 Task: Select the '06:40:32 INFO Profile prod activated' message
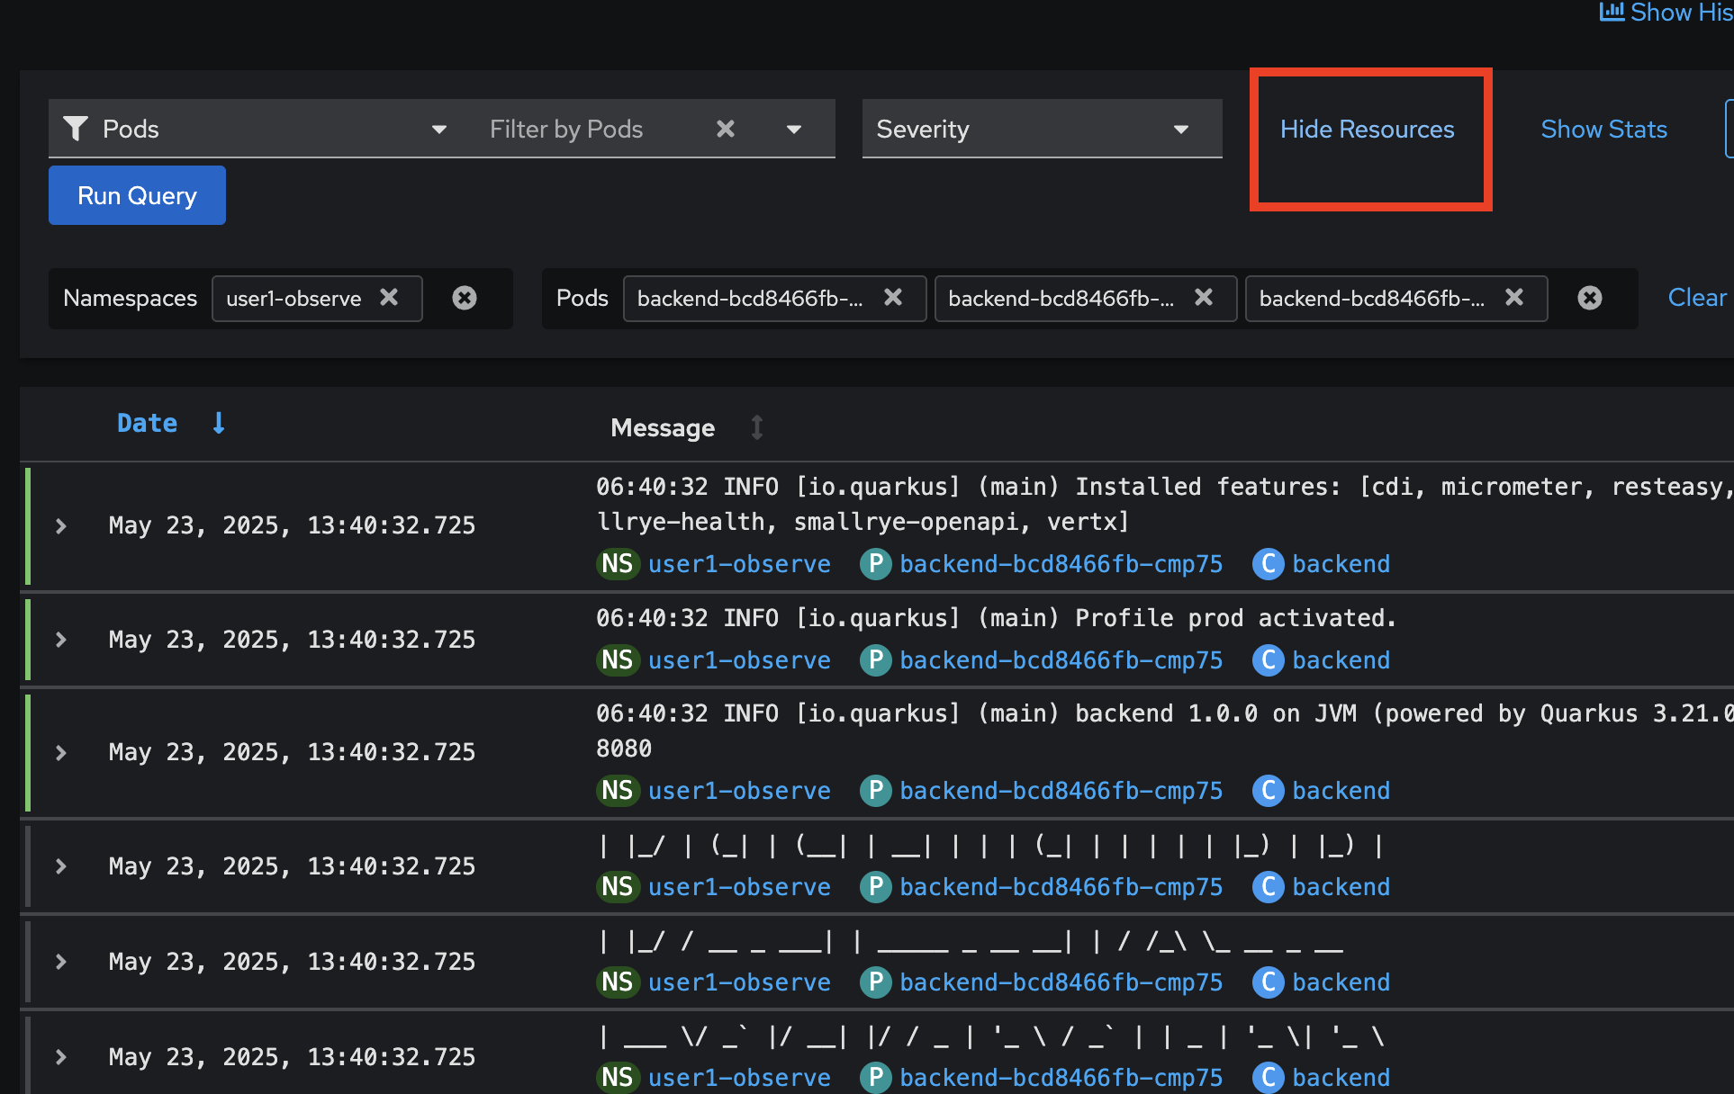(x=996, y=618)
